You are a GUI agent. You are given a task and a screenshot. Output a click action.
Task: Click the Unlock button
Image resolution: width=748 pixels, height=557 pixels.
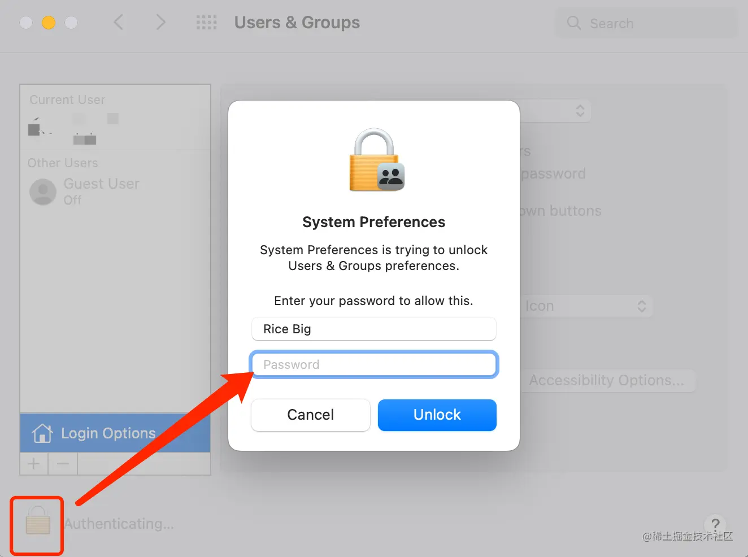click(437, 415)
